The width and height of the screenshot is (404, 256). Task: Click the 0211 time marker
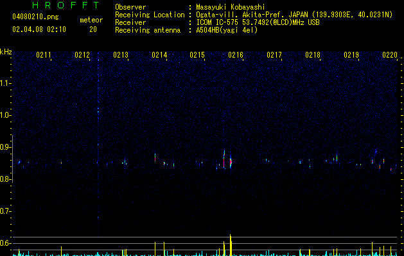click(x=43, y=55)
